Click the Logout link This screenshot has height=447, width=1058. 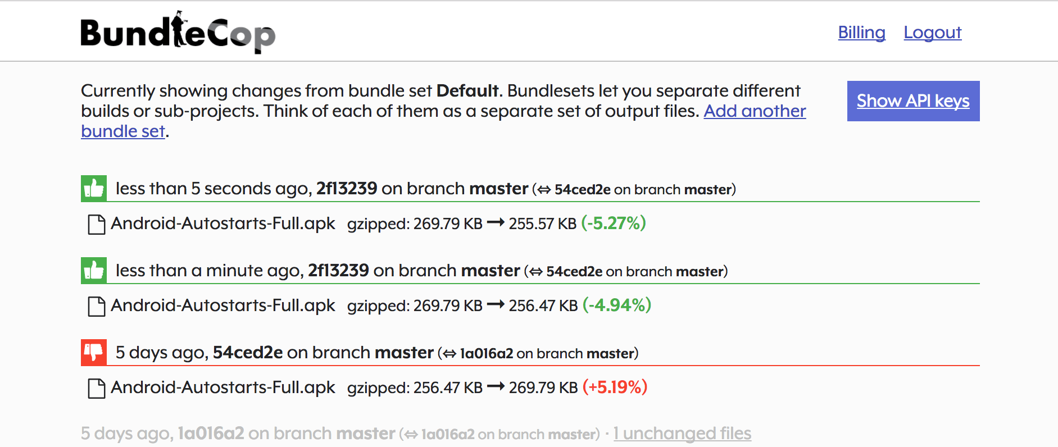point(932,33)
